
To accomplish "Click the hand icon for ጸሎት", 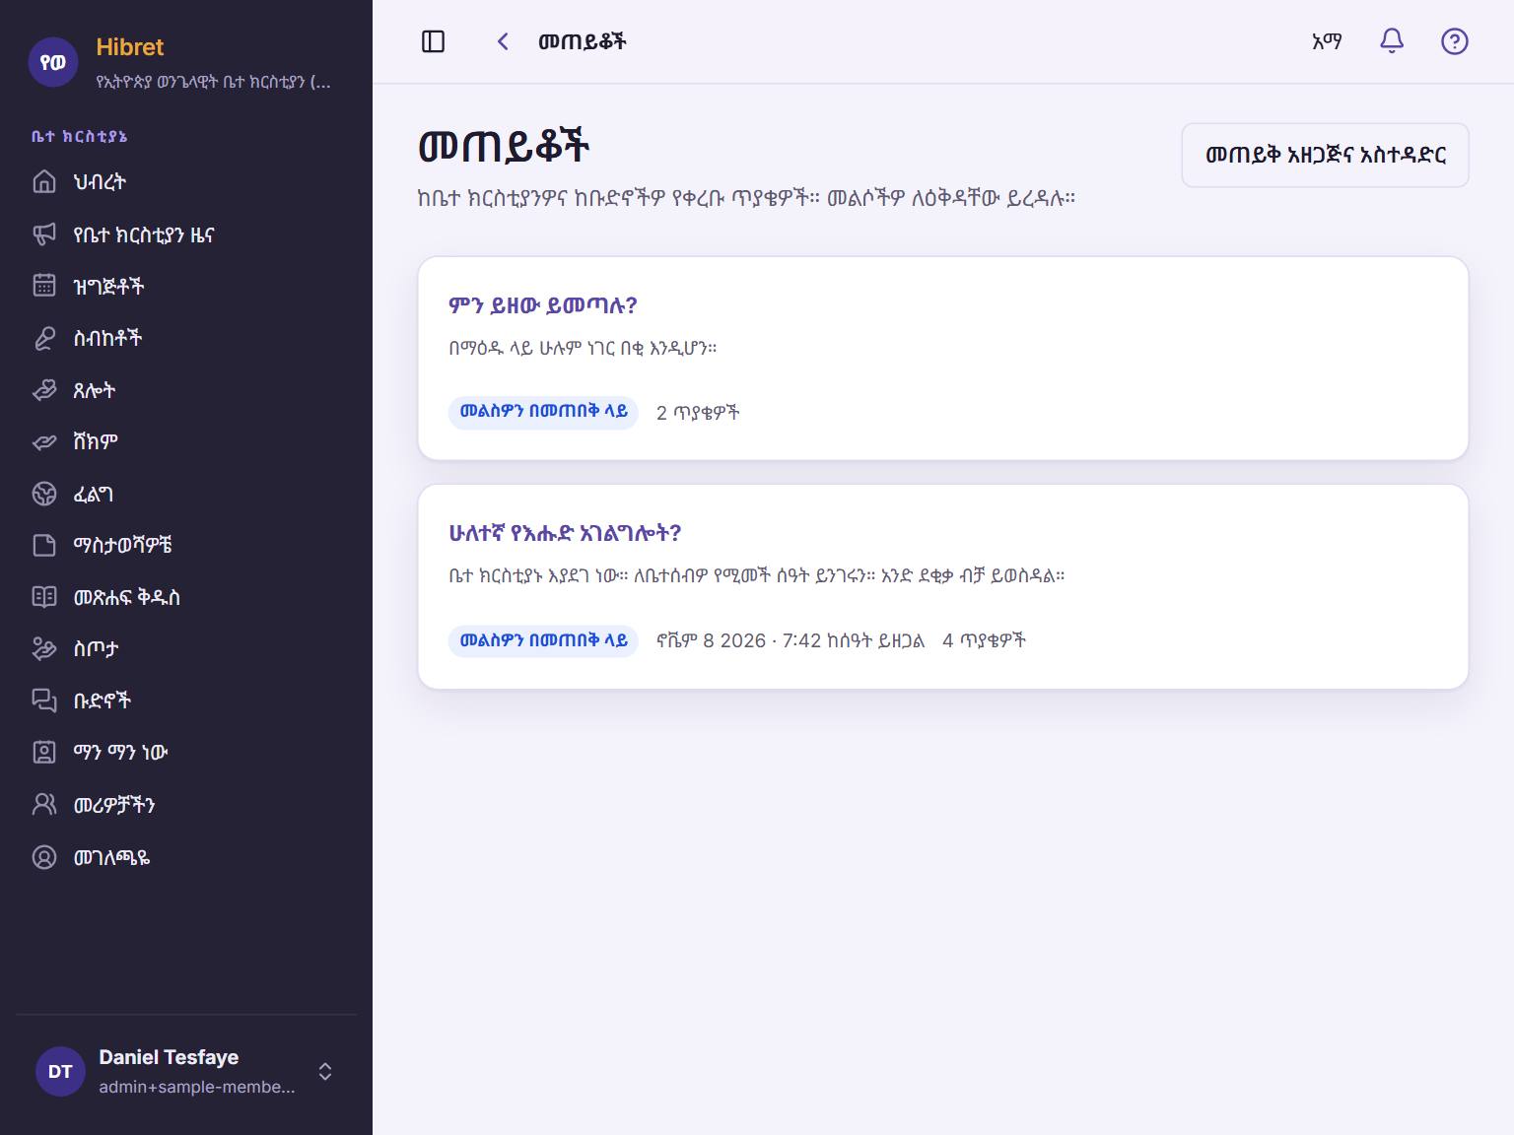I will click(44, 390).
